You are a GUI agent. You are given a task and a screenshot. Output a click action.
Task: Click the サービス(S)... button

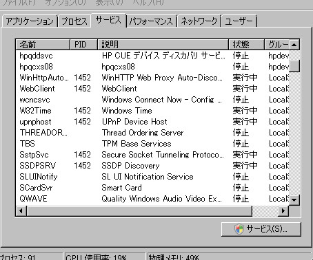pos(261,229)
